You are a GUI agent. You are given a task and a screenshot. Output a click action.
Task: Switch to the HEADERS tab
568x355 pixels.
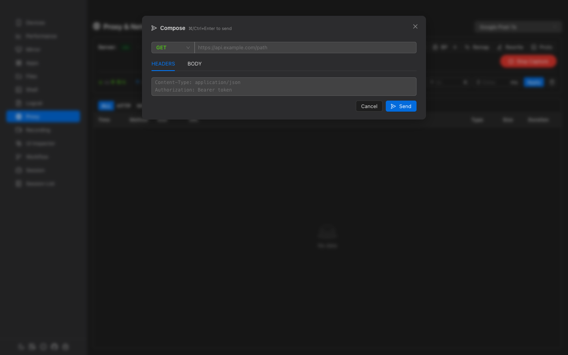163,64
